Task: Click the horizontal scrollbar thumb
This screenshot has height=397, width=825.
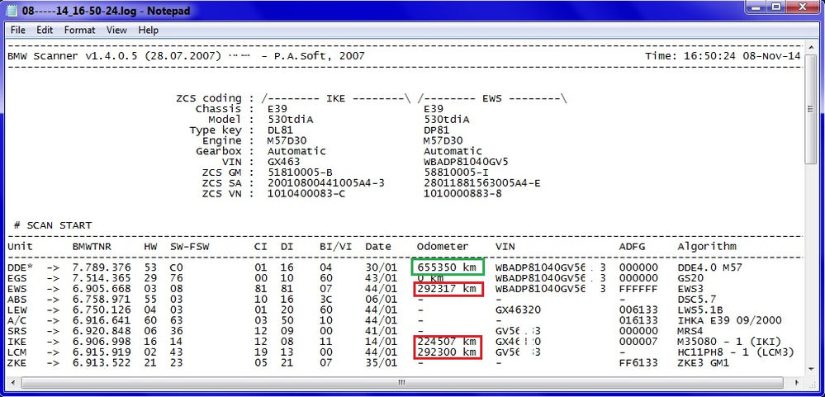Action: pos(401,383)
